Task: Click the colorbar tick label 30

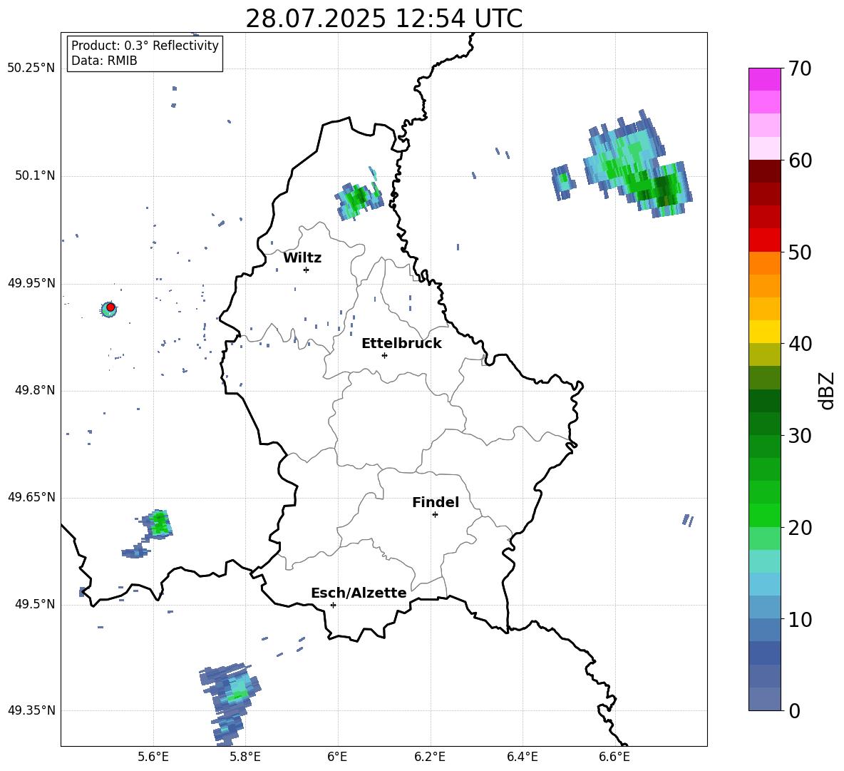Action: (800, 436)
